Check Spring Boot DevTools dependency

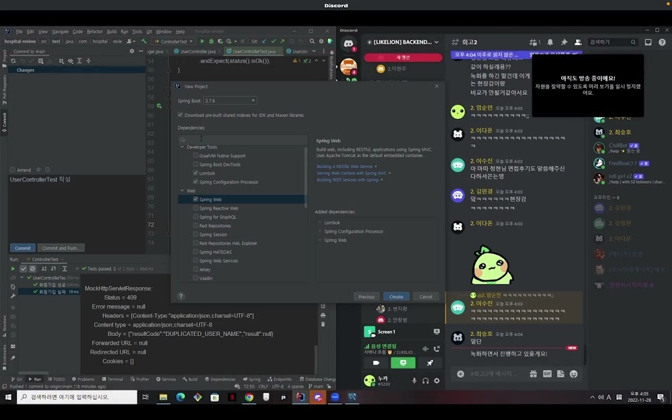click(196, 164)
